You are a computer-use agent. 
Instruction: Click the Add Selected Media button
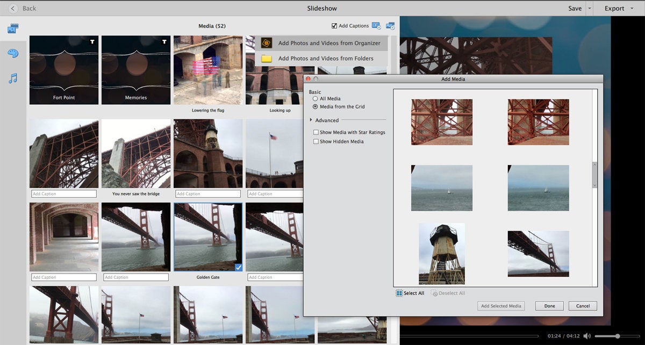tap(501, 306)
